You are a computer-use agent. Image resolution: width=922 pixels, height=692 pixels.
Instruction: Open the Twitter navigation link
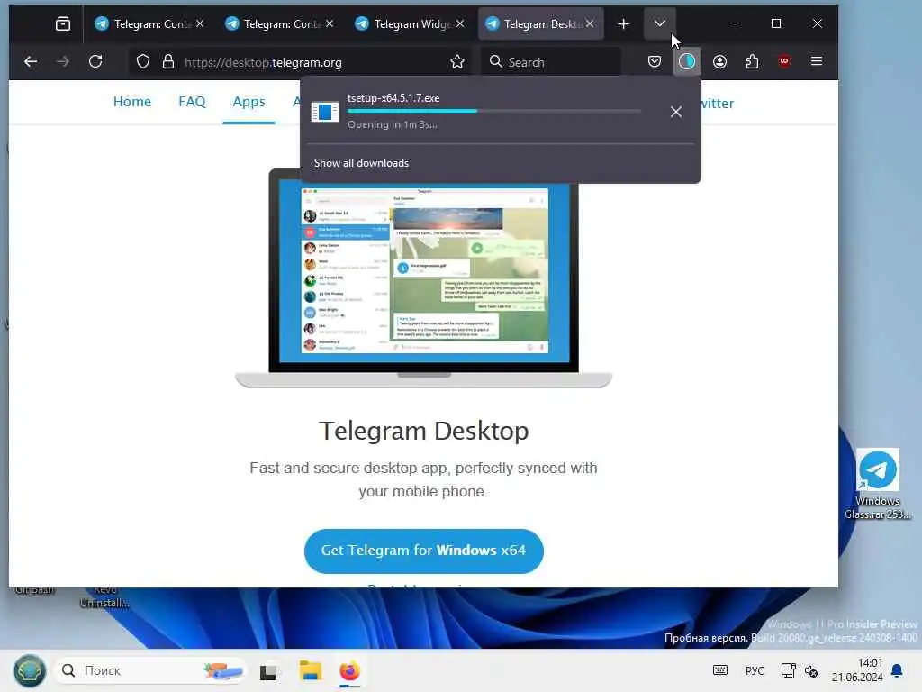[x=716, y=103]
